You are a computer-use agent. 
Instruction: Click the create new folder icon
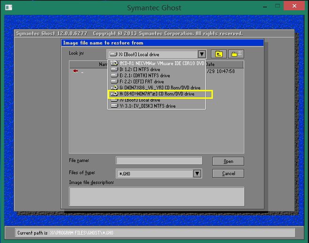coord(236,54)
